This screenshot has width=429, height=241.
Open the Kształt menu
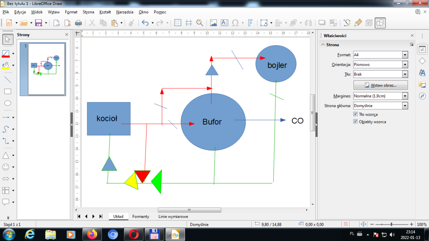[x=105, y=12]
